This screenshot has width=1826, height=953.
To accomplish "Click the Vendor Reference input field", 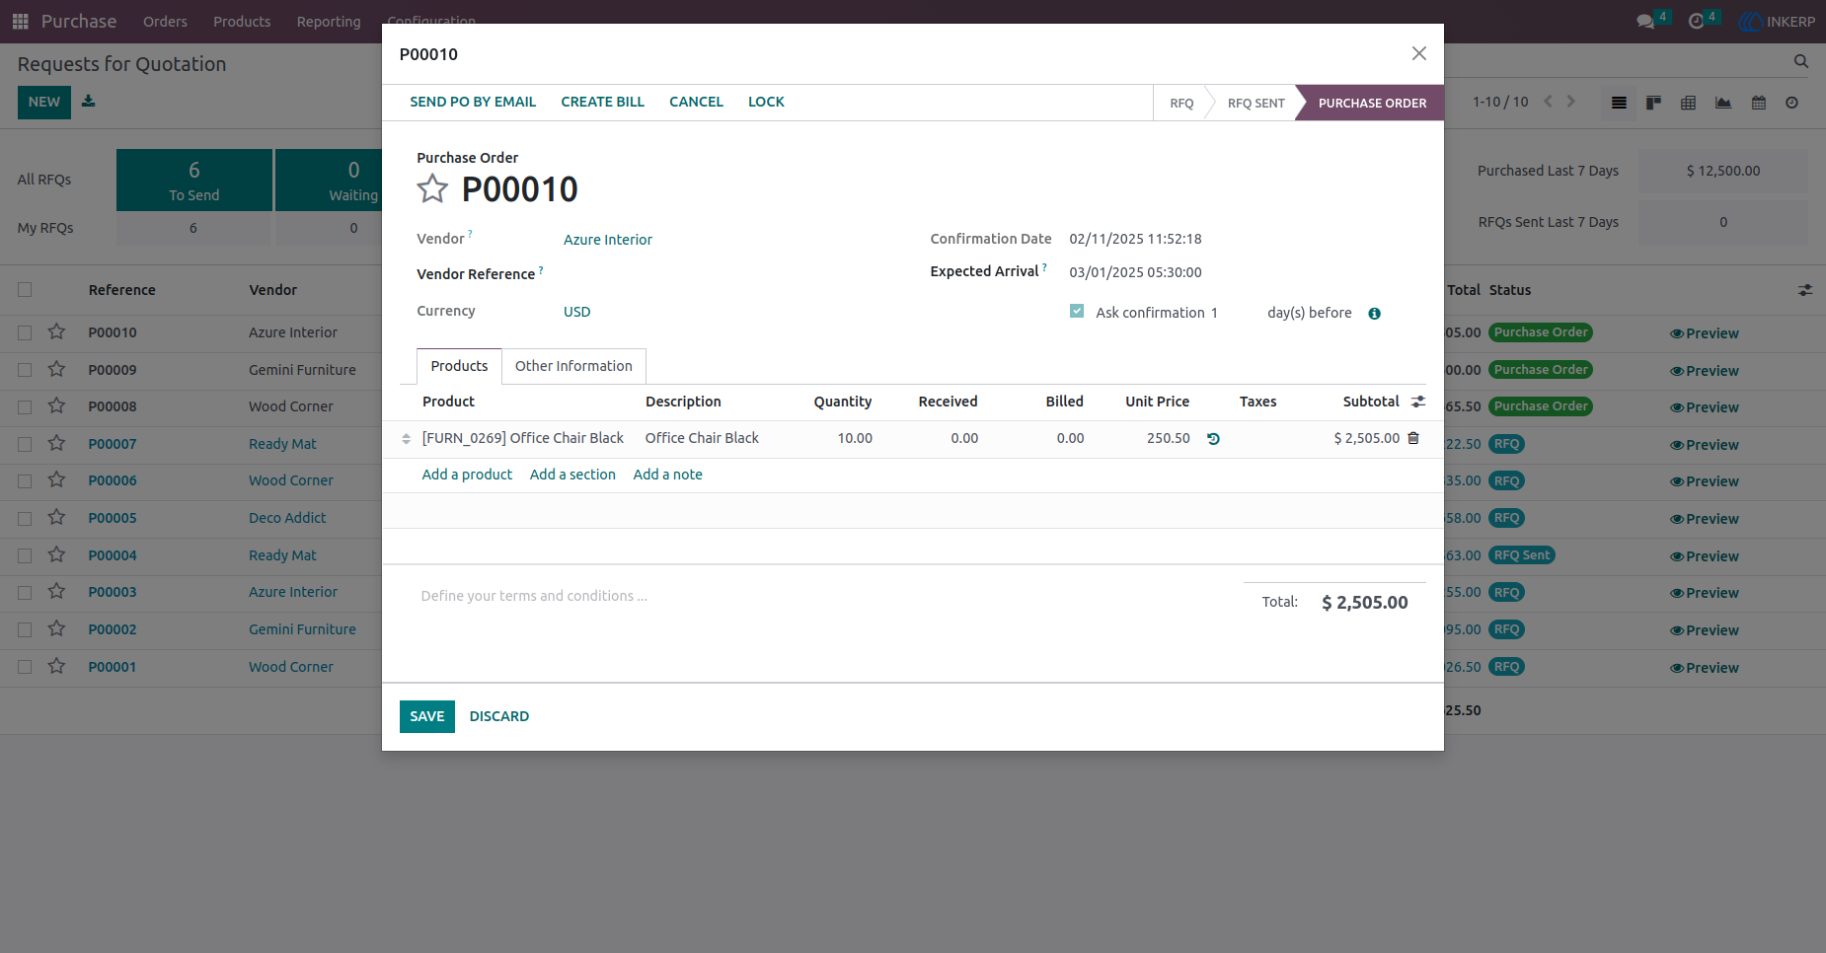I will 727,274.
